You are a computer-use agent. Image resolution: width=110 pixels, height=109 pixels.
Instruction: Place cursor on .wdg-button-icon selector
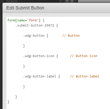(39, 56)
